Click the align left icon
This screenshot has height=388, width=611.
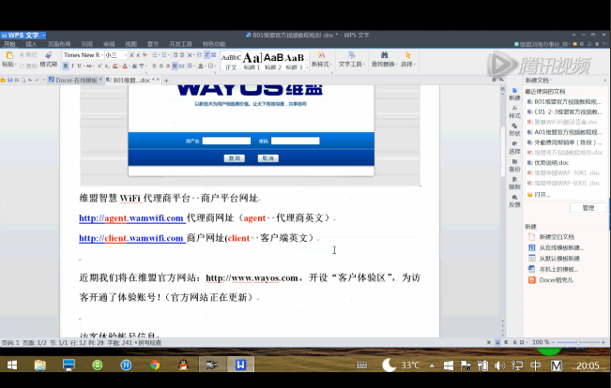point(154,66)
